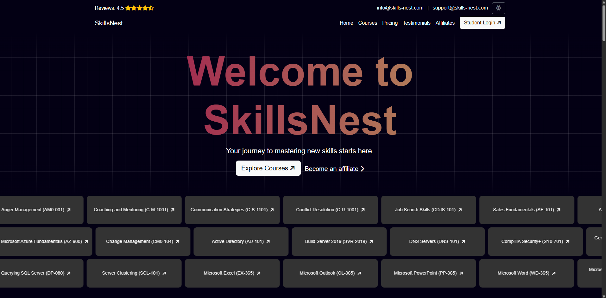Open the Affiliates nav item
The width and height of the screenshot is (606, 298).
(x=445, y=23)
